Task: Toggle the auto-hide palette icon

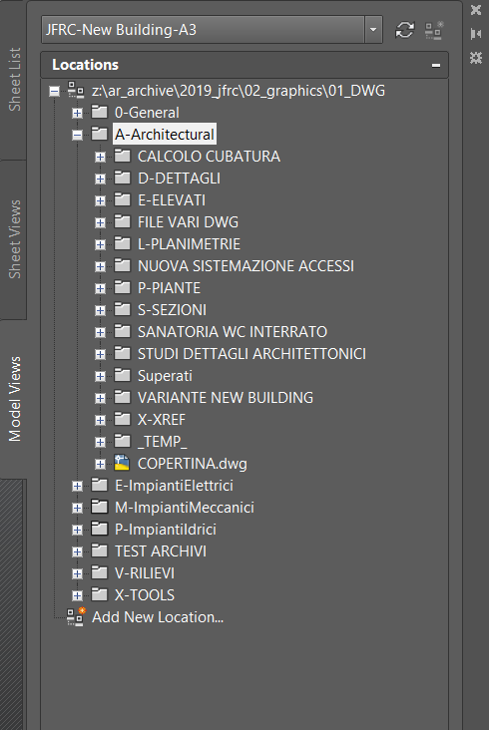Action: click(x=475, y=34)
